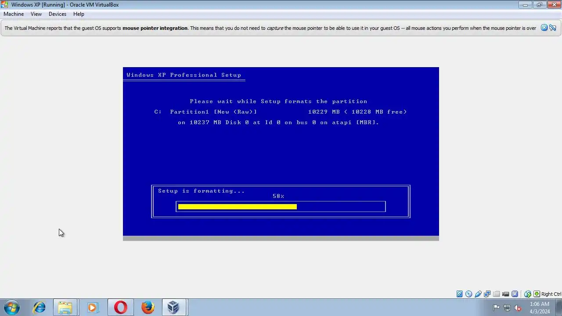Screen dimensions: 562x316
Task: Minimize the VirtualBox window
Action: click(x=525, y=5)
